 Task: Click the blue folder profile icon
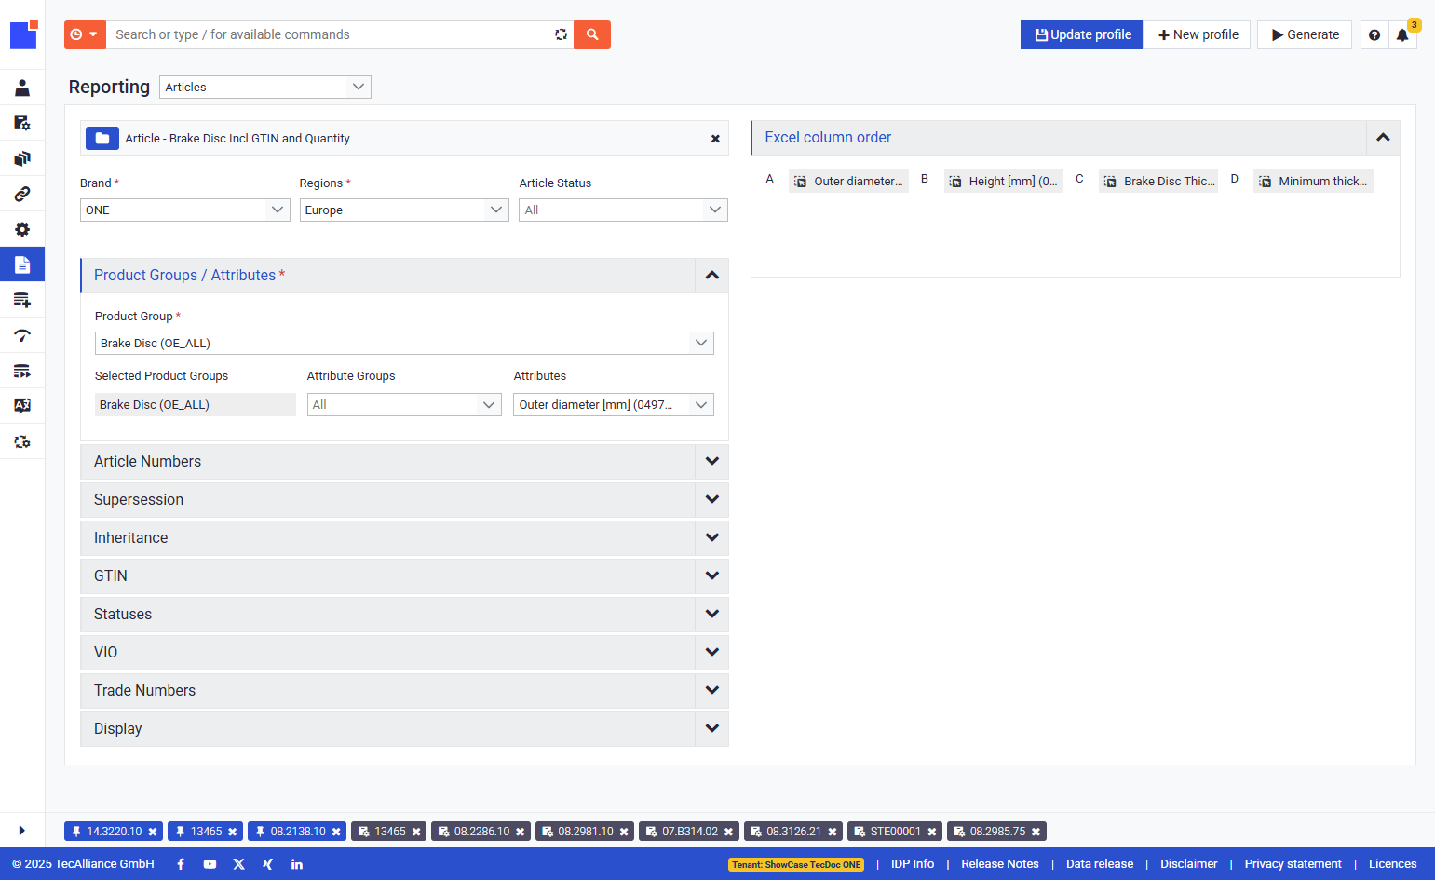point(102,138)
